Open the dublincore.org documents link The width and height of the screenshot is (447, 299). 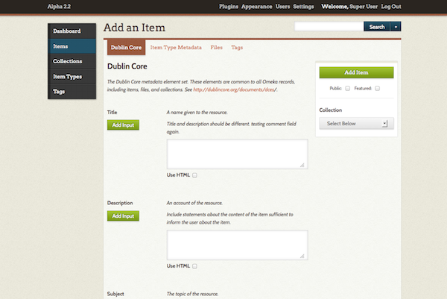point(235,89)
